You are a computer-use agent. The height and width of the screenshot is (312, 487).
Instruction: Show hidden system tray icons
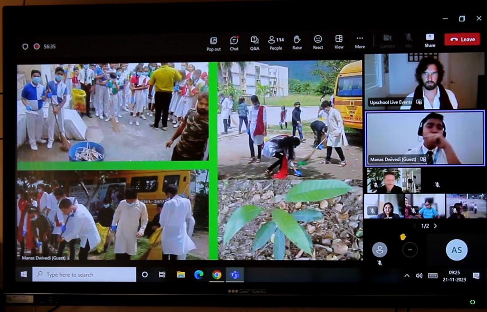pos(407,275)
